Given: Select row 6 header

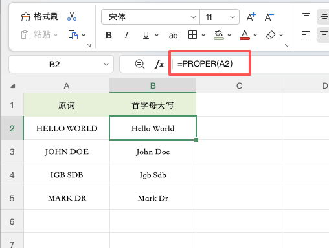Looking at the screenshot, I should coord(12,221).
